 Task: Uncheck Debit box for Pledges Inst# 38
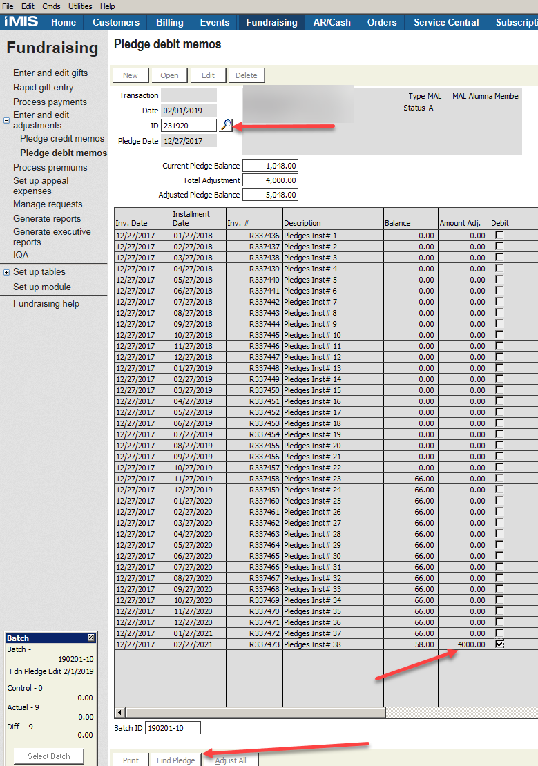point(499,644)
